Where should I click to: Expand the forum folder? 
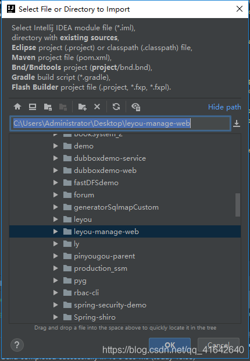pyautogui.click(x=55, y=195)
